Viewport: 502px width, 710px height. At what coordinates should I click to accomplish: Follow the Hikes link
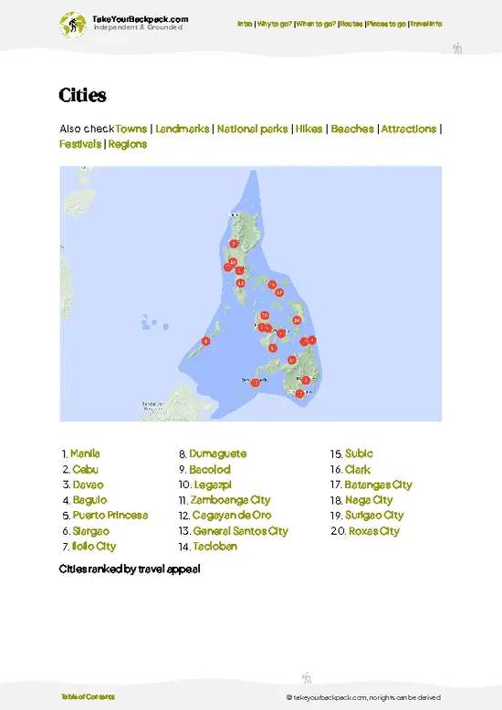tap(309, 129)
